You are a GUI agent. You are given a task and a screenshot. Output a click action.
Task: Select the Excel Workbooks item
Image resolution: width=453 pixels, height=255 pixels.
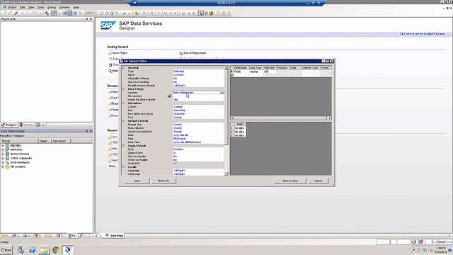(20, 162)
